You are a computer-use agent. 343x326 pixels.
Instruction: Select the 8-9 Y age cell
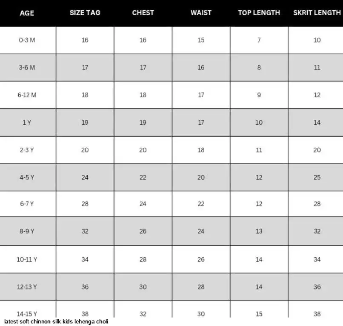27,231
